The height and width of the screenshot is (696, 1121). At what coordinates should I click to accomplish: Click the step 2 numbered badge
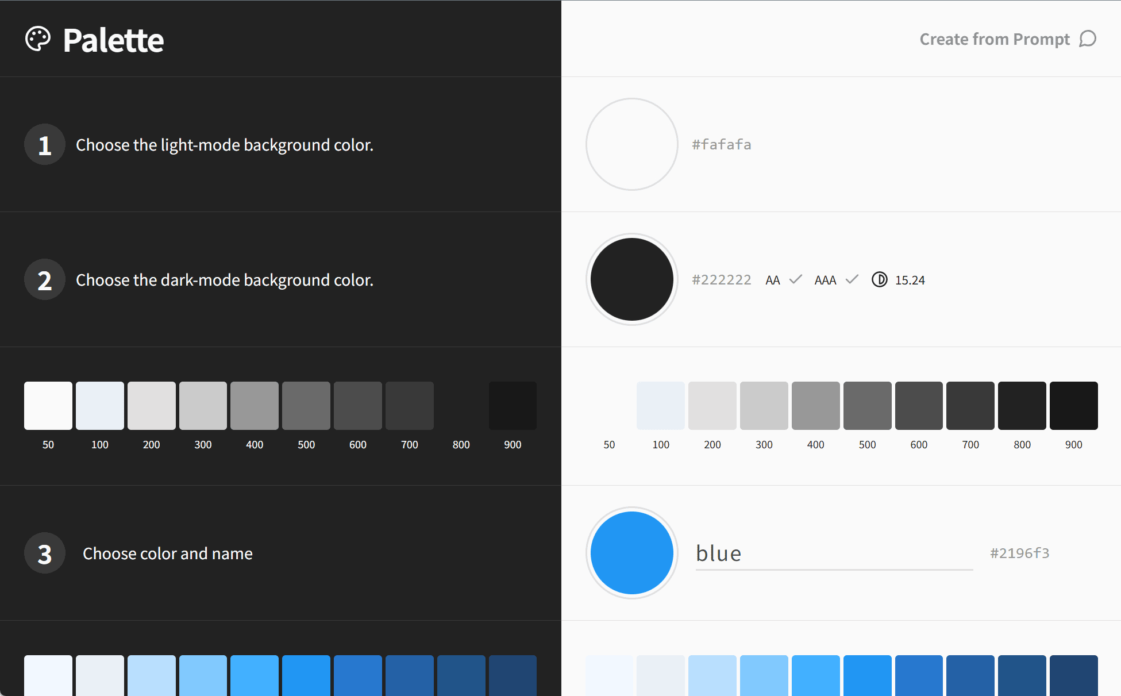coord(44,279)
